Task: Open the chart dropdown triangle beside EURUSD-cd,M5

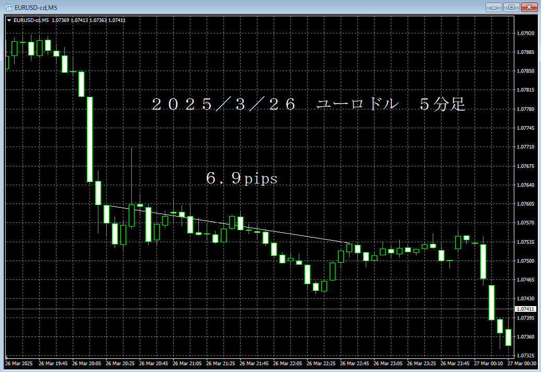Action: (x=9, y=20)
